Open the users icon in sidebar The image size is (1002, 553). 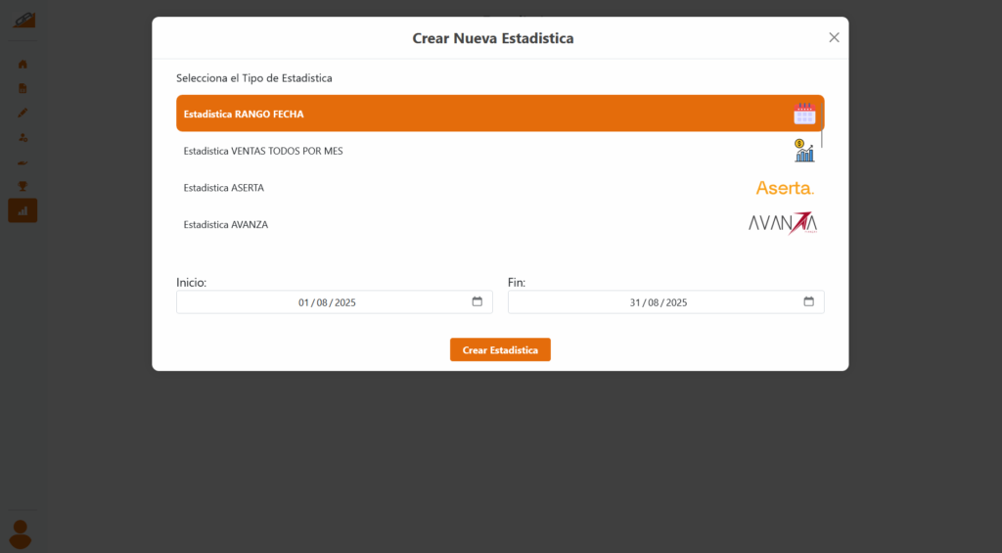[23, 137]
